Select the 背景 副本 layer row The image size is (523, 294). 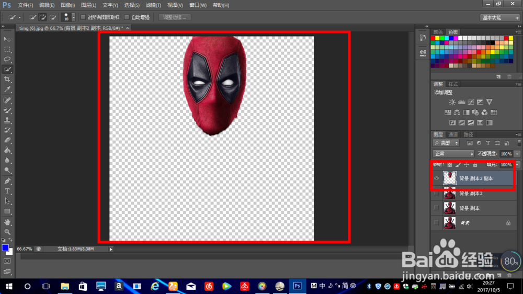click(474, 208)
